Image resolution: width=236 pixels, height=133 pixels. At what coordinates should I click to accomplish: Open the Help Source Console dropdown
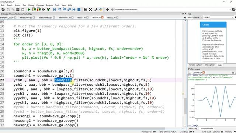tap(198, 17)
